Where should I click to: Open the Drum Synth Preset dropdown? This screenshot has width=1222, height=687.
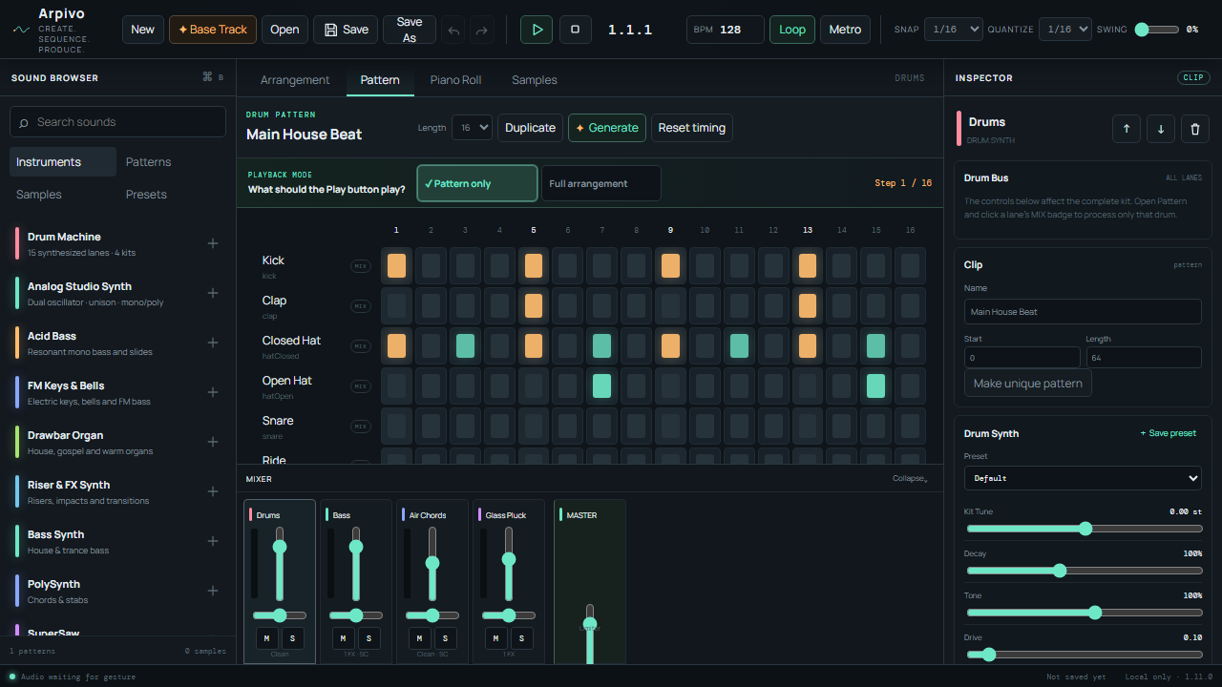tap(1083, 478)
